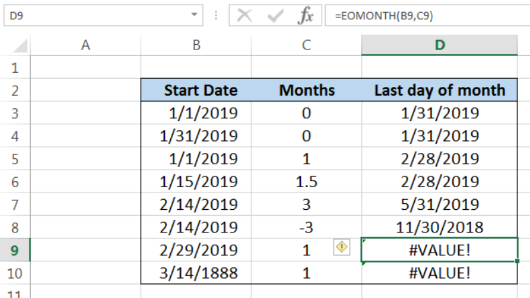Expand the Name Box dropdown arrow
The height and width of the screenshot is (298, 530).
click(195, 15)
